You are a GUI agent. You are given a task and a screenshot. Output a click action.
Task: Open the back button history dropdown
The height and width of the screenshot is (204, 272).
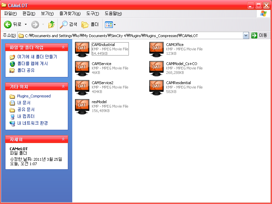tap(26, 25)
